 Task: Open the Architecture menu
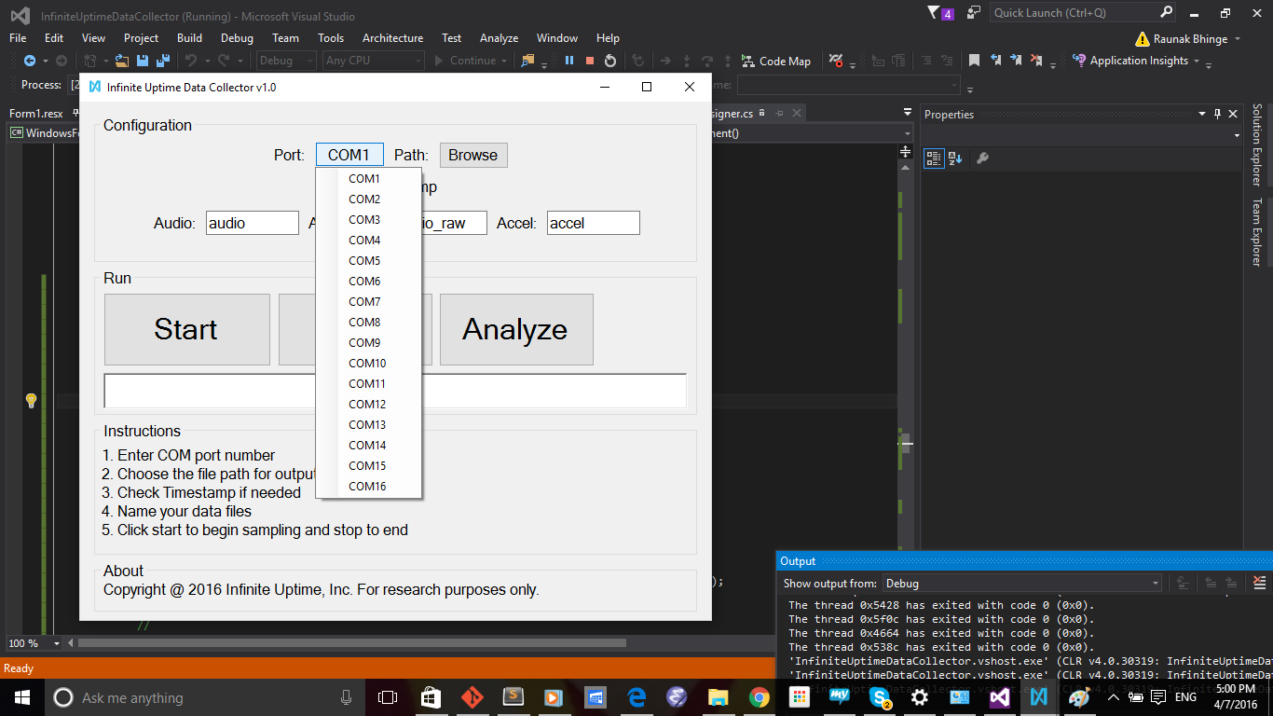click(392, 38)
